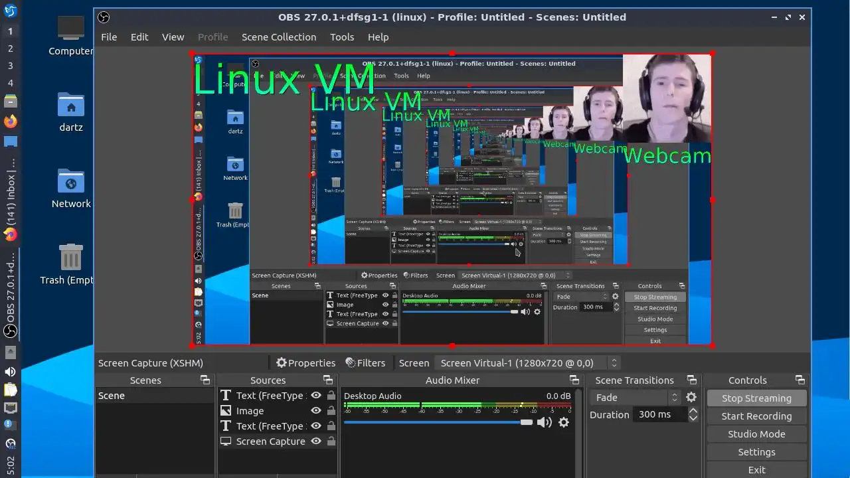Switch to workspace 4

click(10, 83)
